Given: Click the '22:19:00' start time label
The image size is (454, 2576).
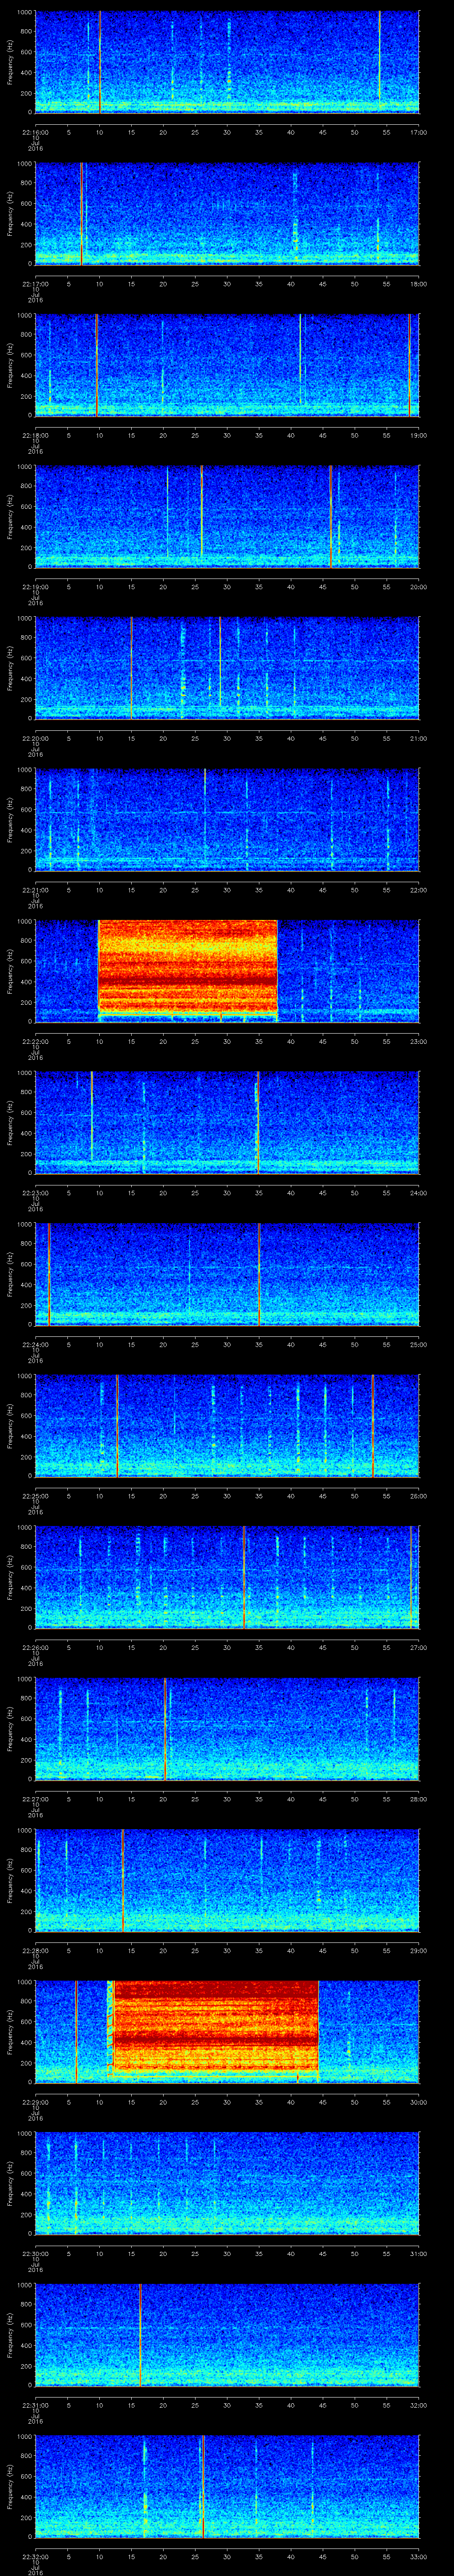Looking at the screenshot, I should pyautogui.click(x=35, y=586).
